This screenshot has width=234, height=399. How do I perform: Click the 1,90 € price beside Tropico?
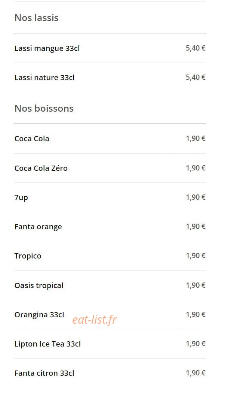point(195,256)
